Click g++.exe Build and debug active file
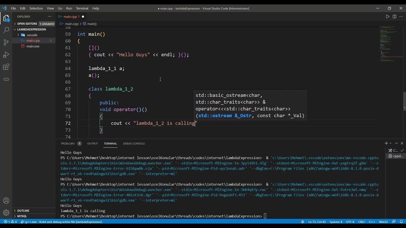 61,222
